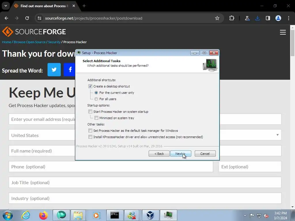The width and height of the screenshot is (295, 221).
Task: Enable Install KProcessHacker driver option
Action: 90,137
